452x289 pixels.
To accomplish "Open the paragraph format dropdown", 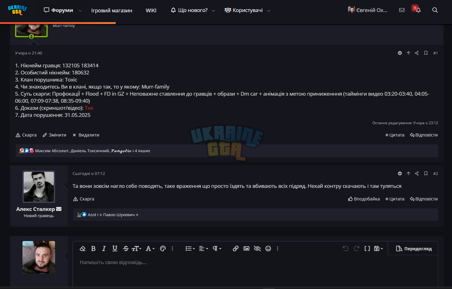I will (217, 248).
